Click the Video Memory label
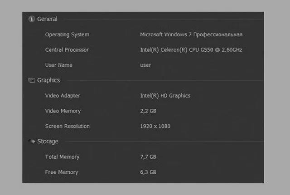The height and width of the screenshot is (195, 290). [63, 111]
